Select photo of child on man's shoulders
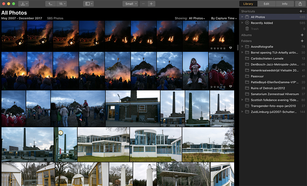The image size is (307, 186). tap(195, 71)
